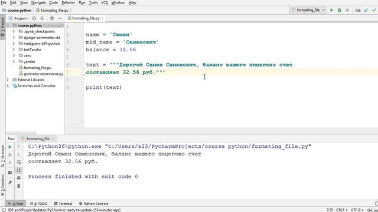Click the scroll from source target icon
The height and width of the screenshot is (212, 378).
34,18
